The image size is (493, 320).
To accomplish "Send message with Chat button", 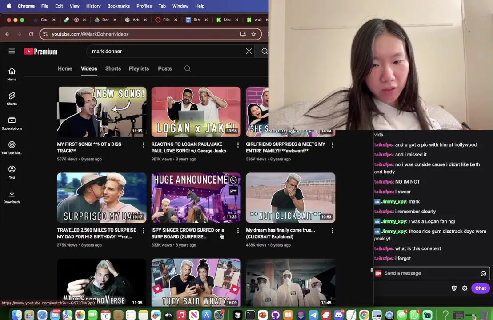I will 481,288.
